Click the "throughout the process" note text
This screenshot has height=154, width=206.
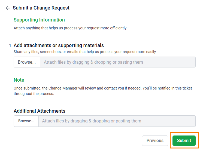pyautogui.click(x=34, y=94)
